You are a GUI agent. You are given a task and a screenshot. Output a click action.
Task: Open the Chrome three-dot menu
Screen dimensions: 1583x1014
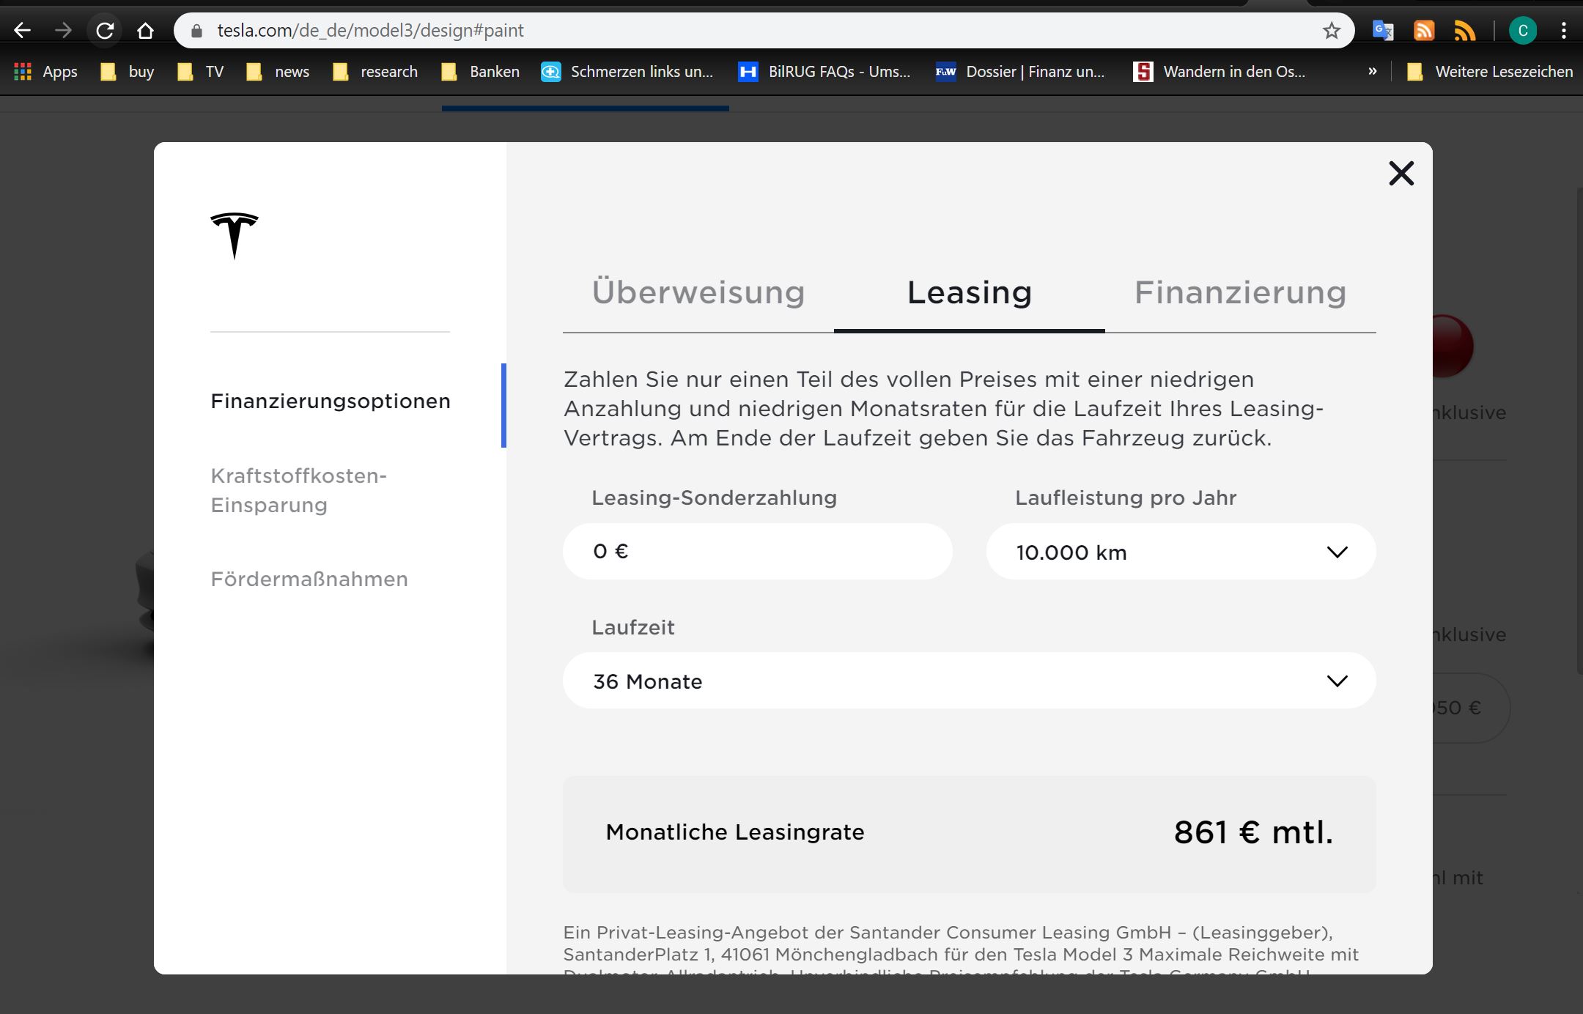pyautogui.click(x=1563, y=31)
